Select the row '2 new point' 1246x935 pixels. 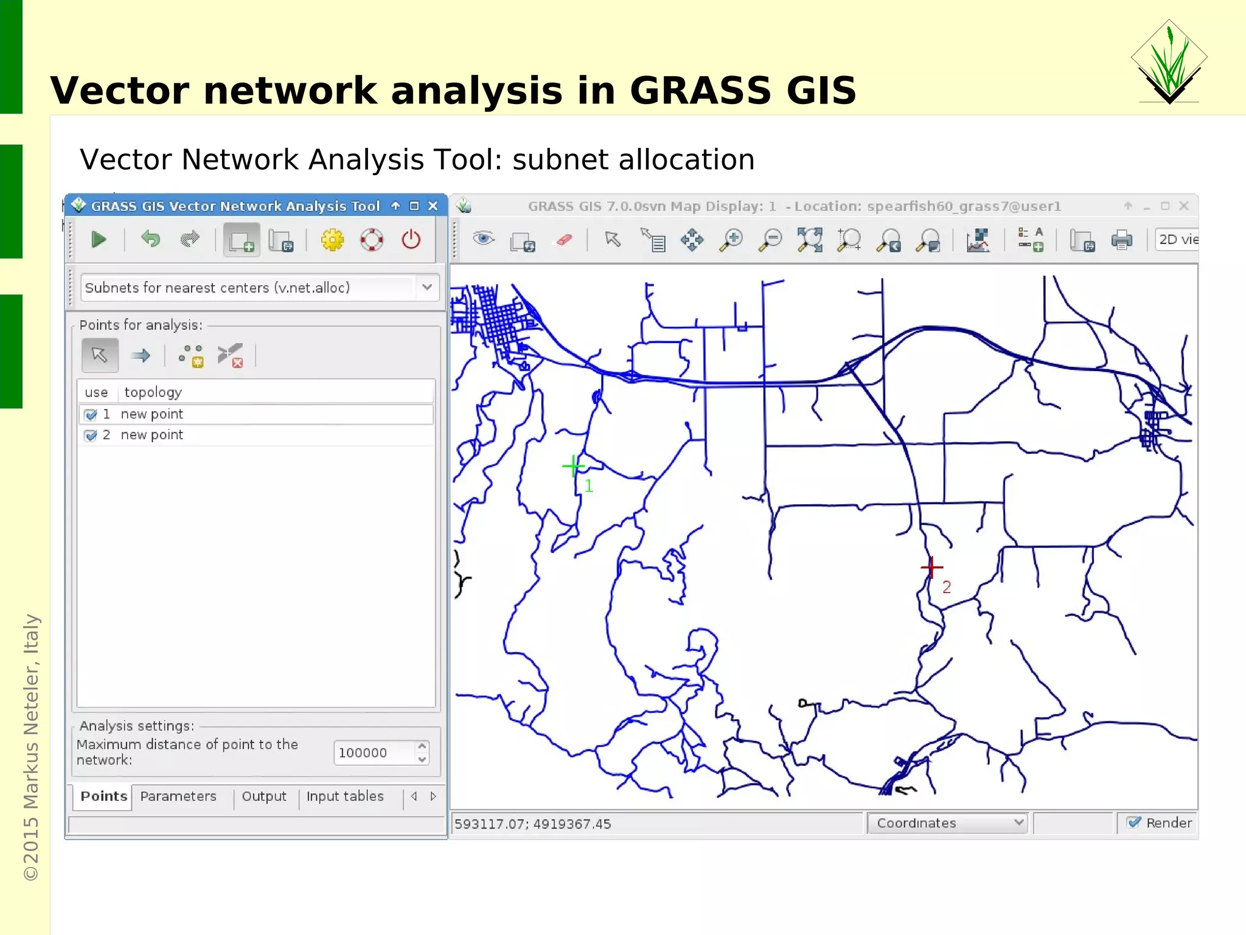click(x=256, y=435)
